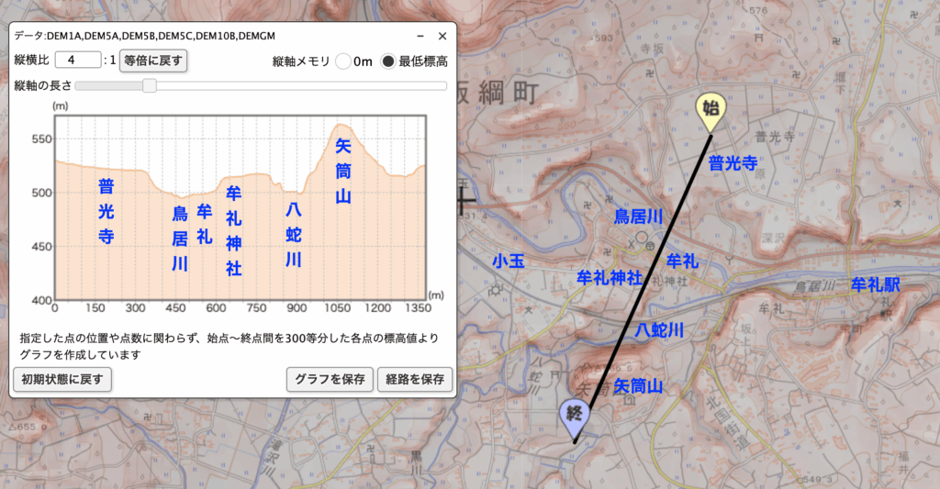Click the 経路を保存 button
This screenshot has width=940, height=489.
click(x=415, y=379)
